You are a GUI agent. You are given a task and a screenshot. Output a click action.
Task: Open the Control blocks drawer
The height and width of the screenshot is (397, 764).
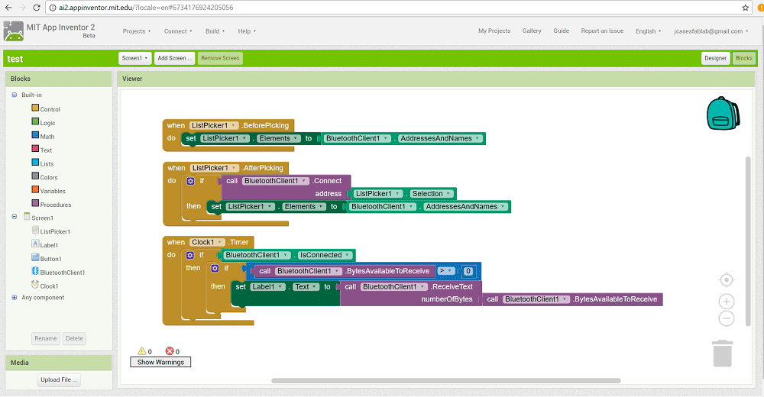50,109
